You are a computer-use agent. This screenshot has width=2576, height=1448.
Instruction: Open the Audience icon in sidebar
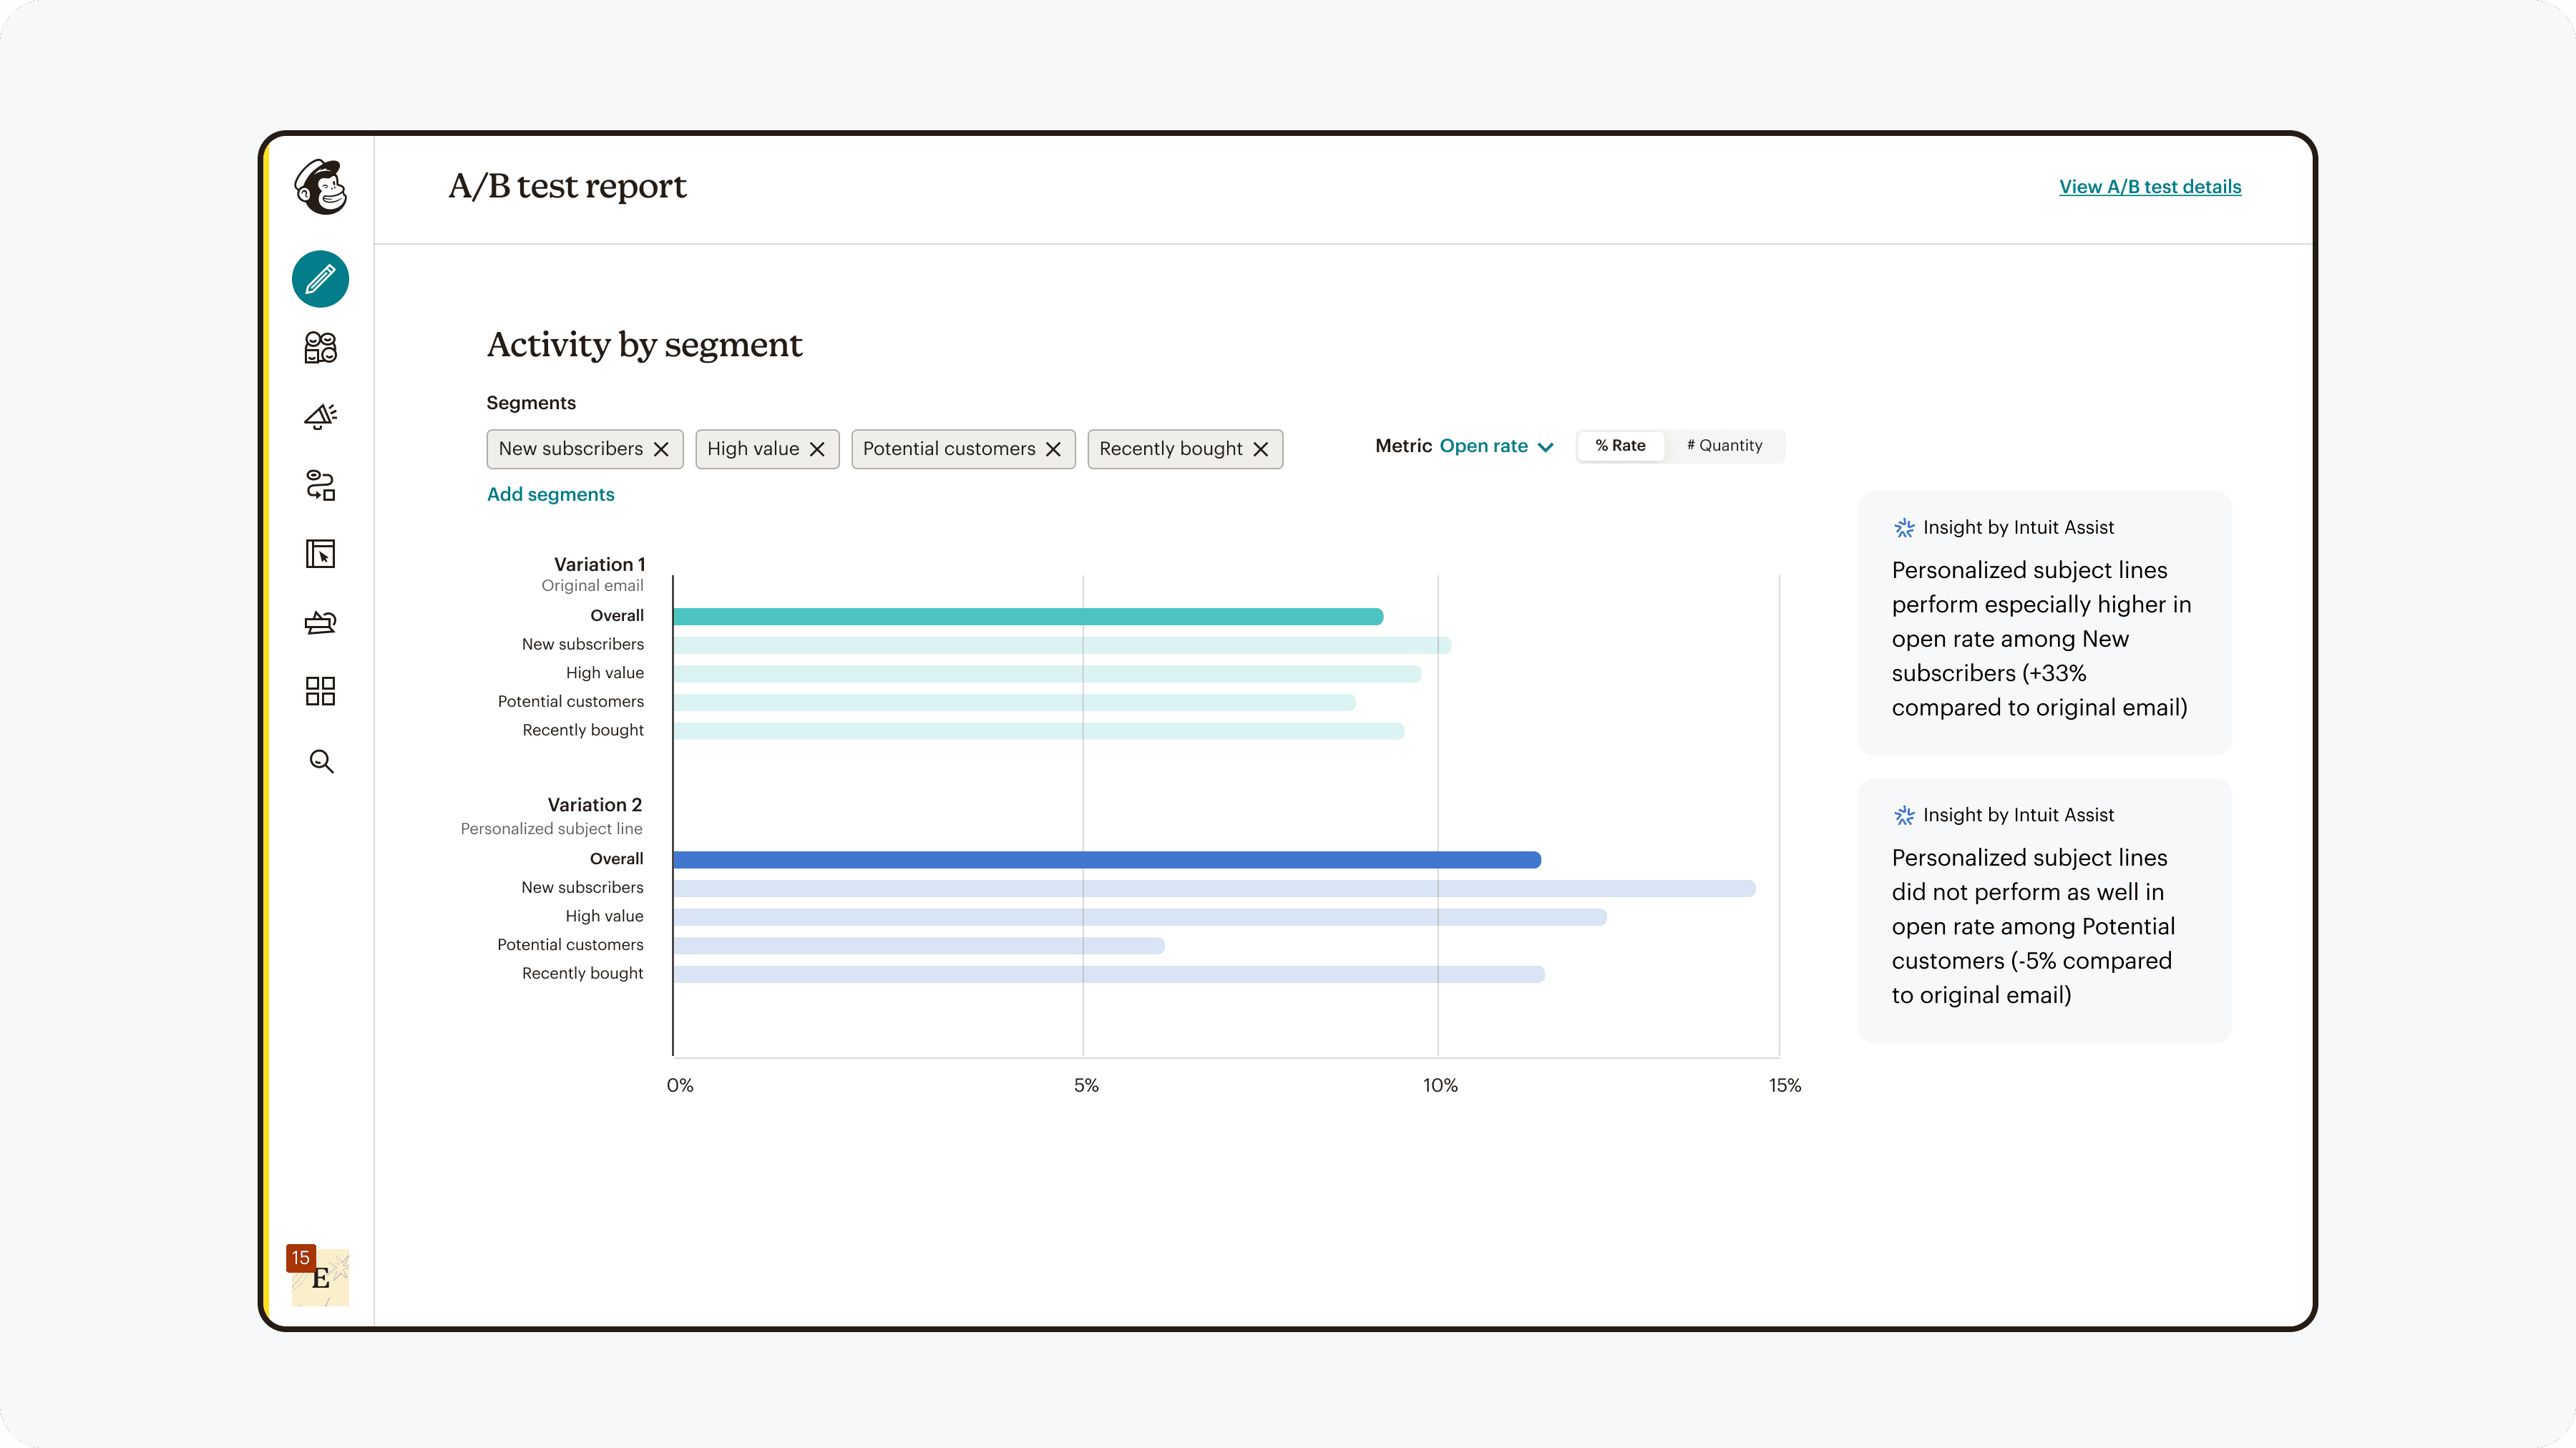tap(320, 348)
